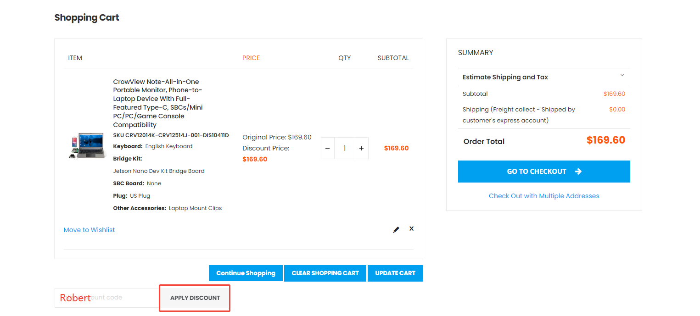This screenshot has height=316, width=700.
Task: Remove the CrowView Note item with the X icon
Action: pyautogui.click(x=411, y=228)
